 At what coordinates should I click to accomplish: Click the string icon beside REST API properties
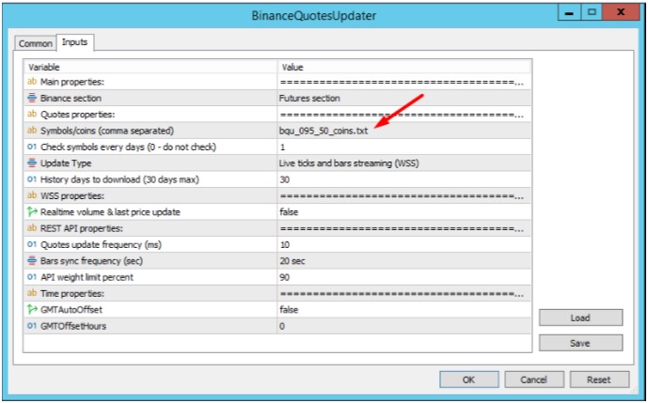coord(32,228)
